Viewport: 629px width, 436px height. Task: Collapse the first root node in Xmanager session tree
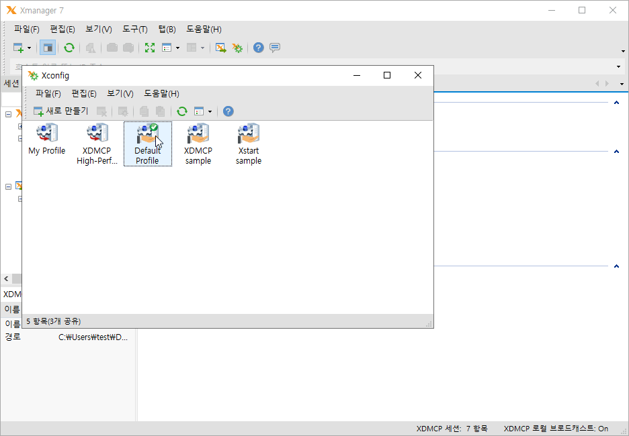(x=9, y=114)
